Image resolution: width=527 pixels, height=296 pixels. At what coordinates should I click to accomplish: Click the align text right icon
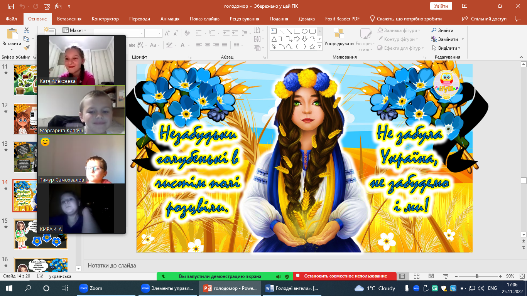coord(216,45)
